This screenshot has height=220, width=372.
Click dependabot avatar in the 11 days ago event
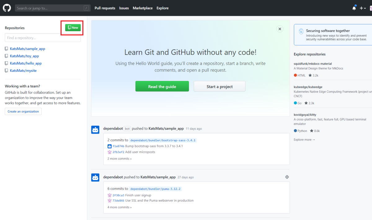(95, 130)
